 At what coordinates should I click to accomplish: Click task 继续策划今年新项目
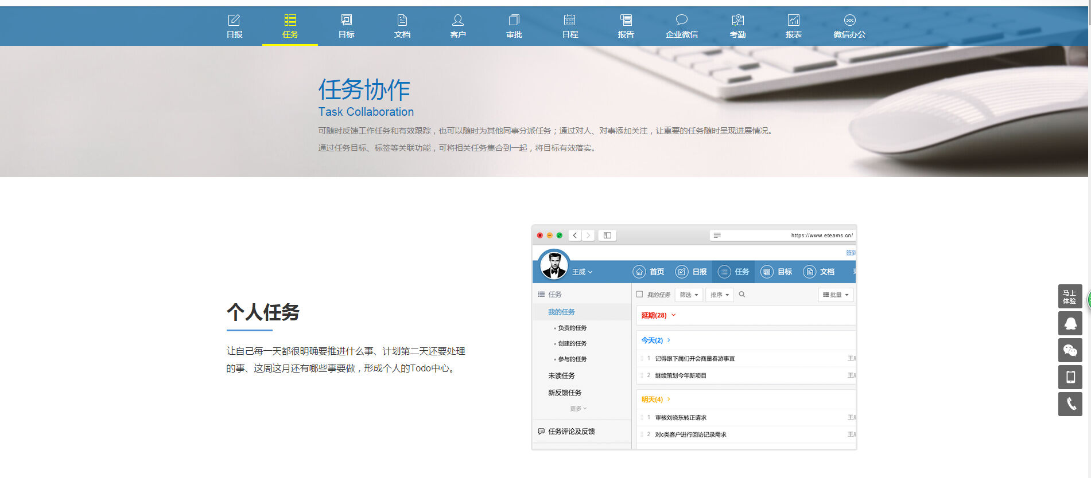(x=681, y=376)
